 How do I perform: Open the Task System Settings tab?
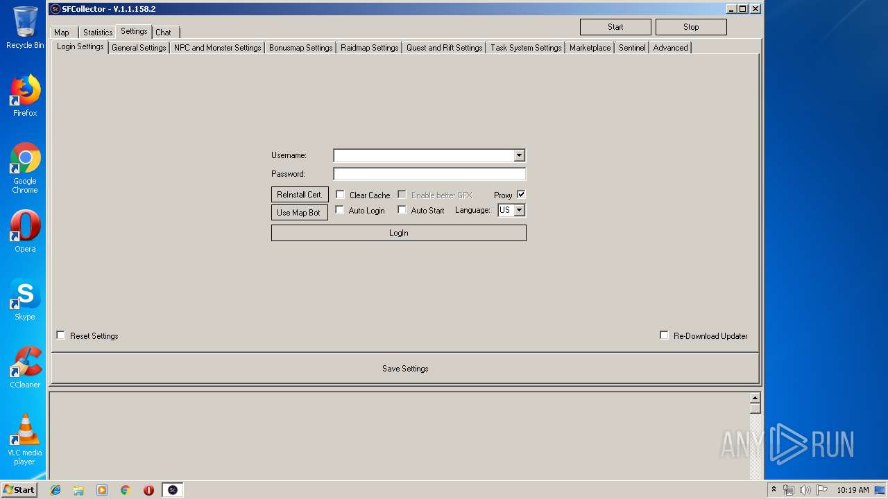[526, 48]
